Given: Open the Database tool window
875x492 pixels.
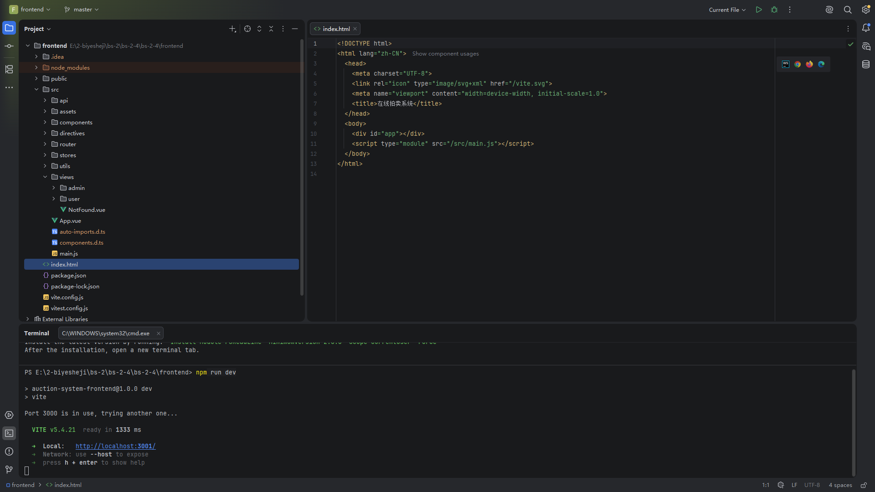Looking at the screenshot, I should (x=866, y=64).
